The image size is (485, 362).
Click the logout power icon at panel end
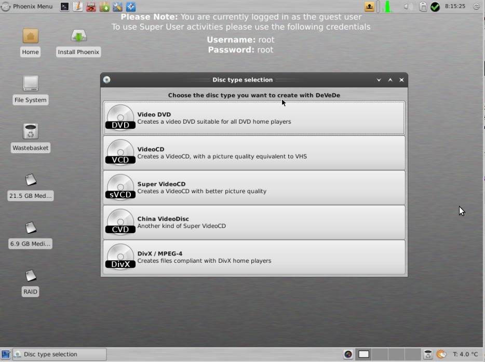point(476,7)
